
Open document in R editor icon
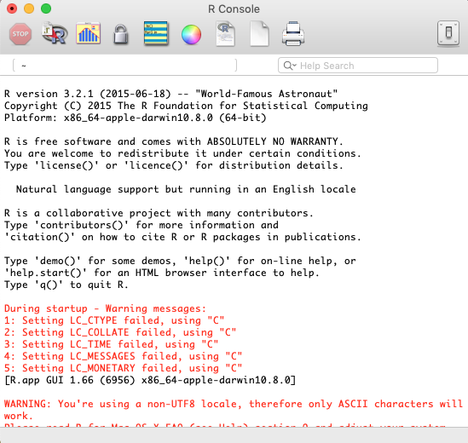click(x=225, y=34)
